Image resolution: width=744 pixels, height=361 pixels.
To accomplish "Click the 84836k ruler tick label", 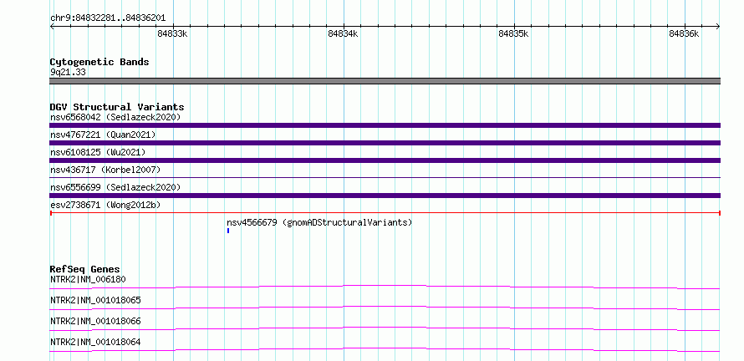I will [684, 33].
